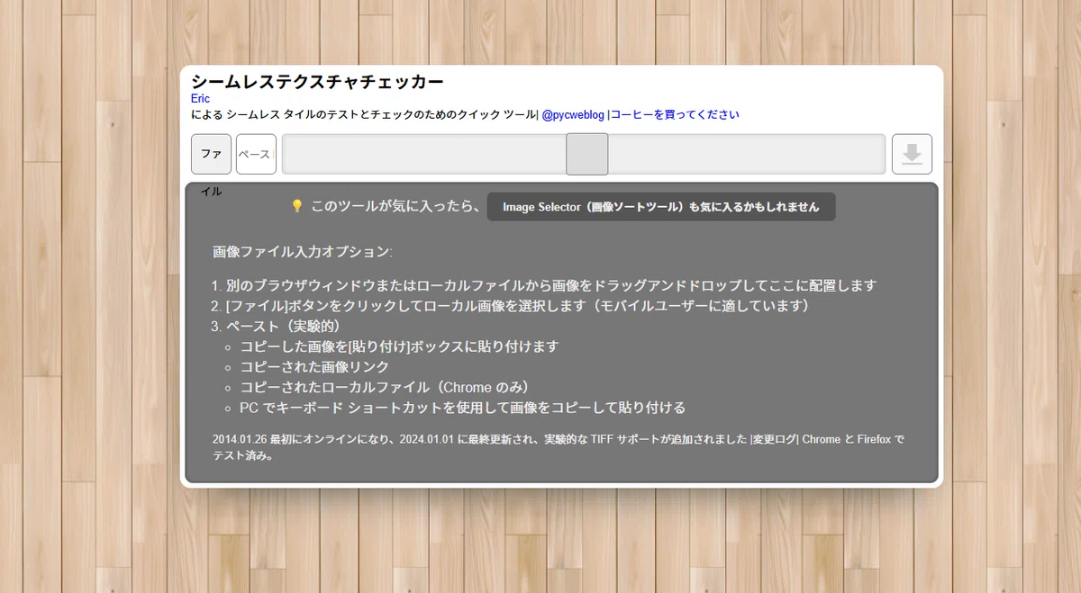Click the シームレステクスチャチェッカー title
The image size is (1081, 593).
317,82
